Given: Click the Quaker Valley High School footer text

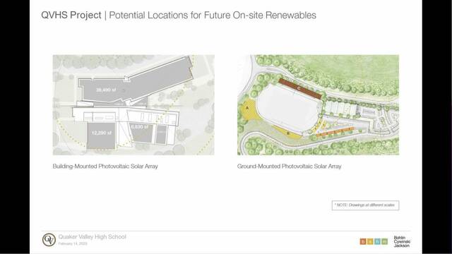Looking at the screenshot, I should 93,237.
